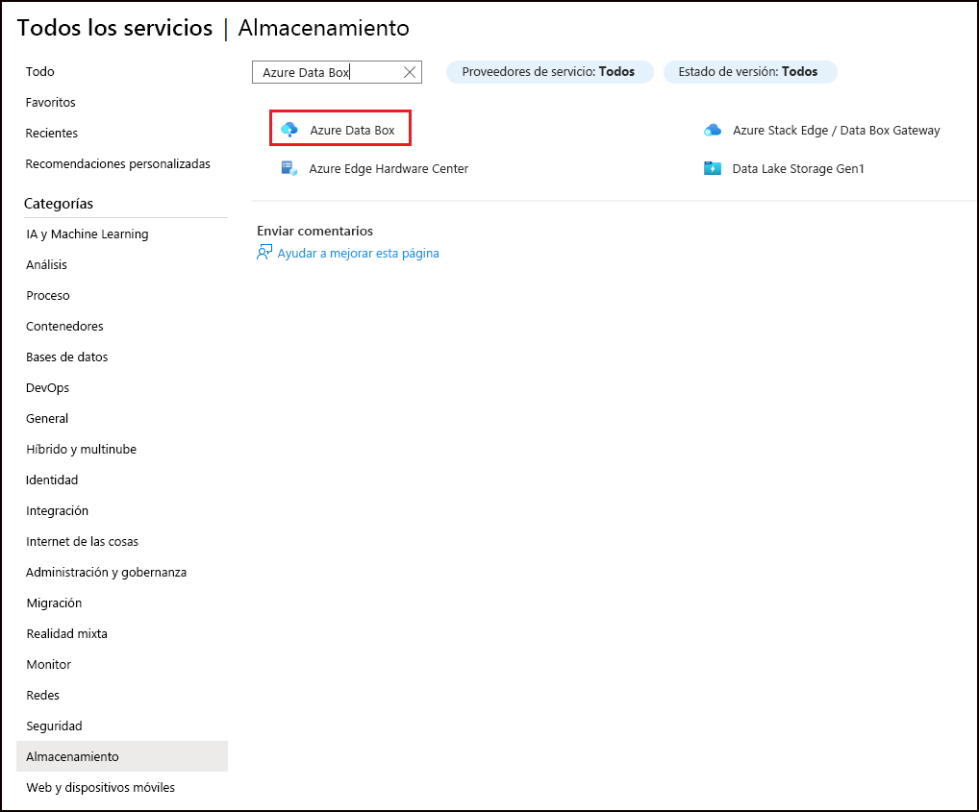979x812 pixels.
Task: Open Recomendaciones personalizadas
Action: [117, 163]
